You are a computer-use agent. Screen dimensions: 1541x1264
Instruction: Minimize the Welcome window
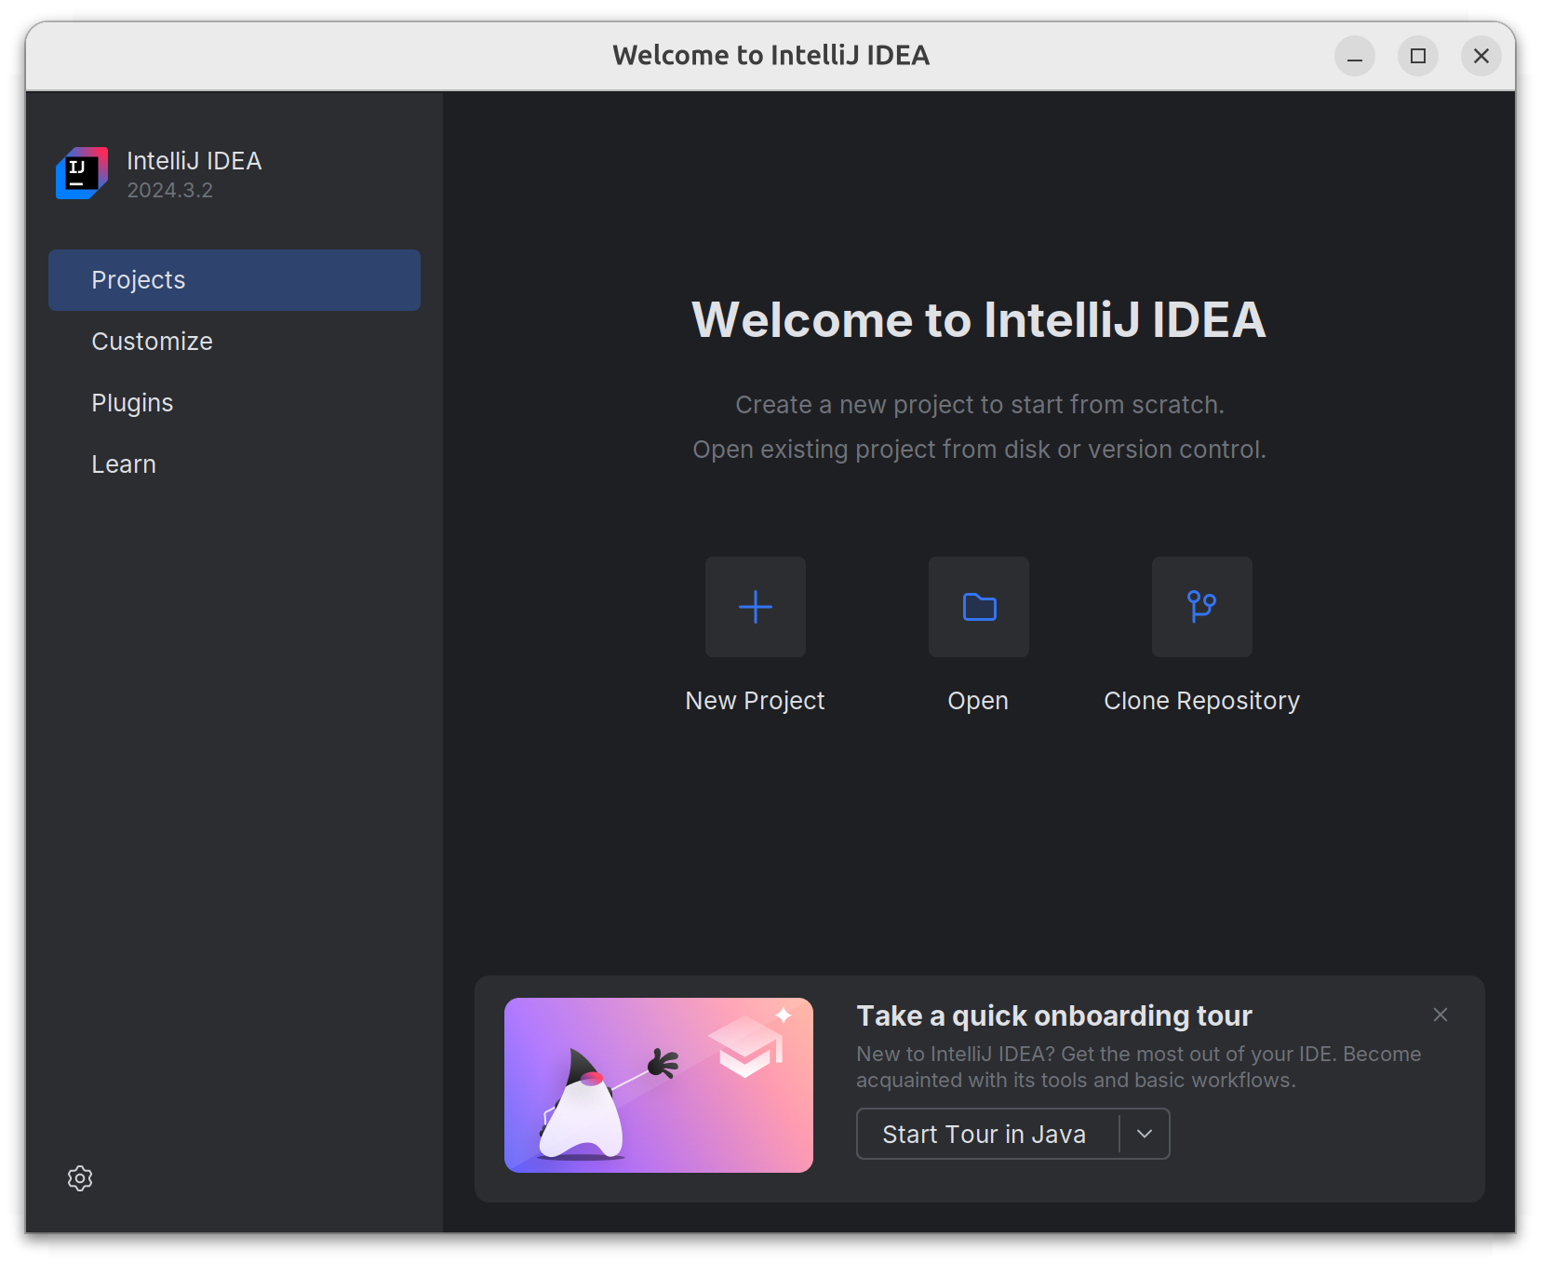[x=1354, y=56]
